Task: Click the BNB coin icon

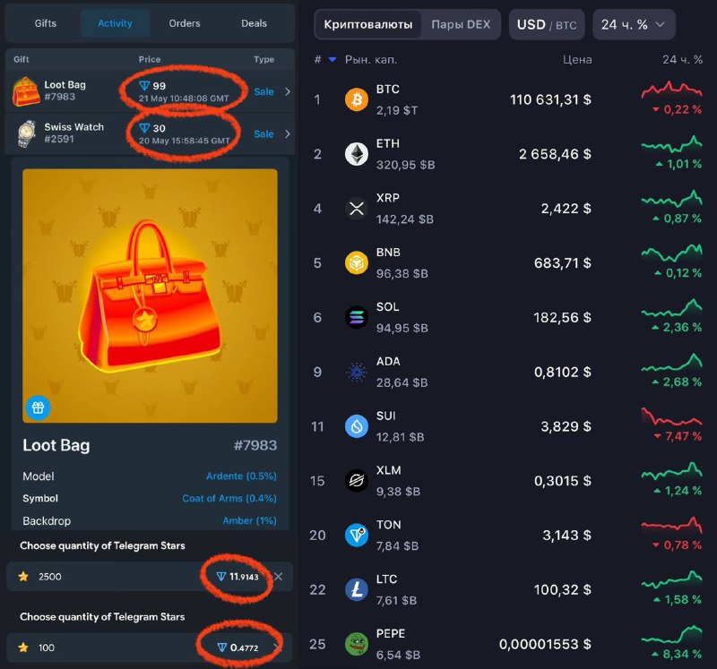Action: point(356,262)
